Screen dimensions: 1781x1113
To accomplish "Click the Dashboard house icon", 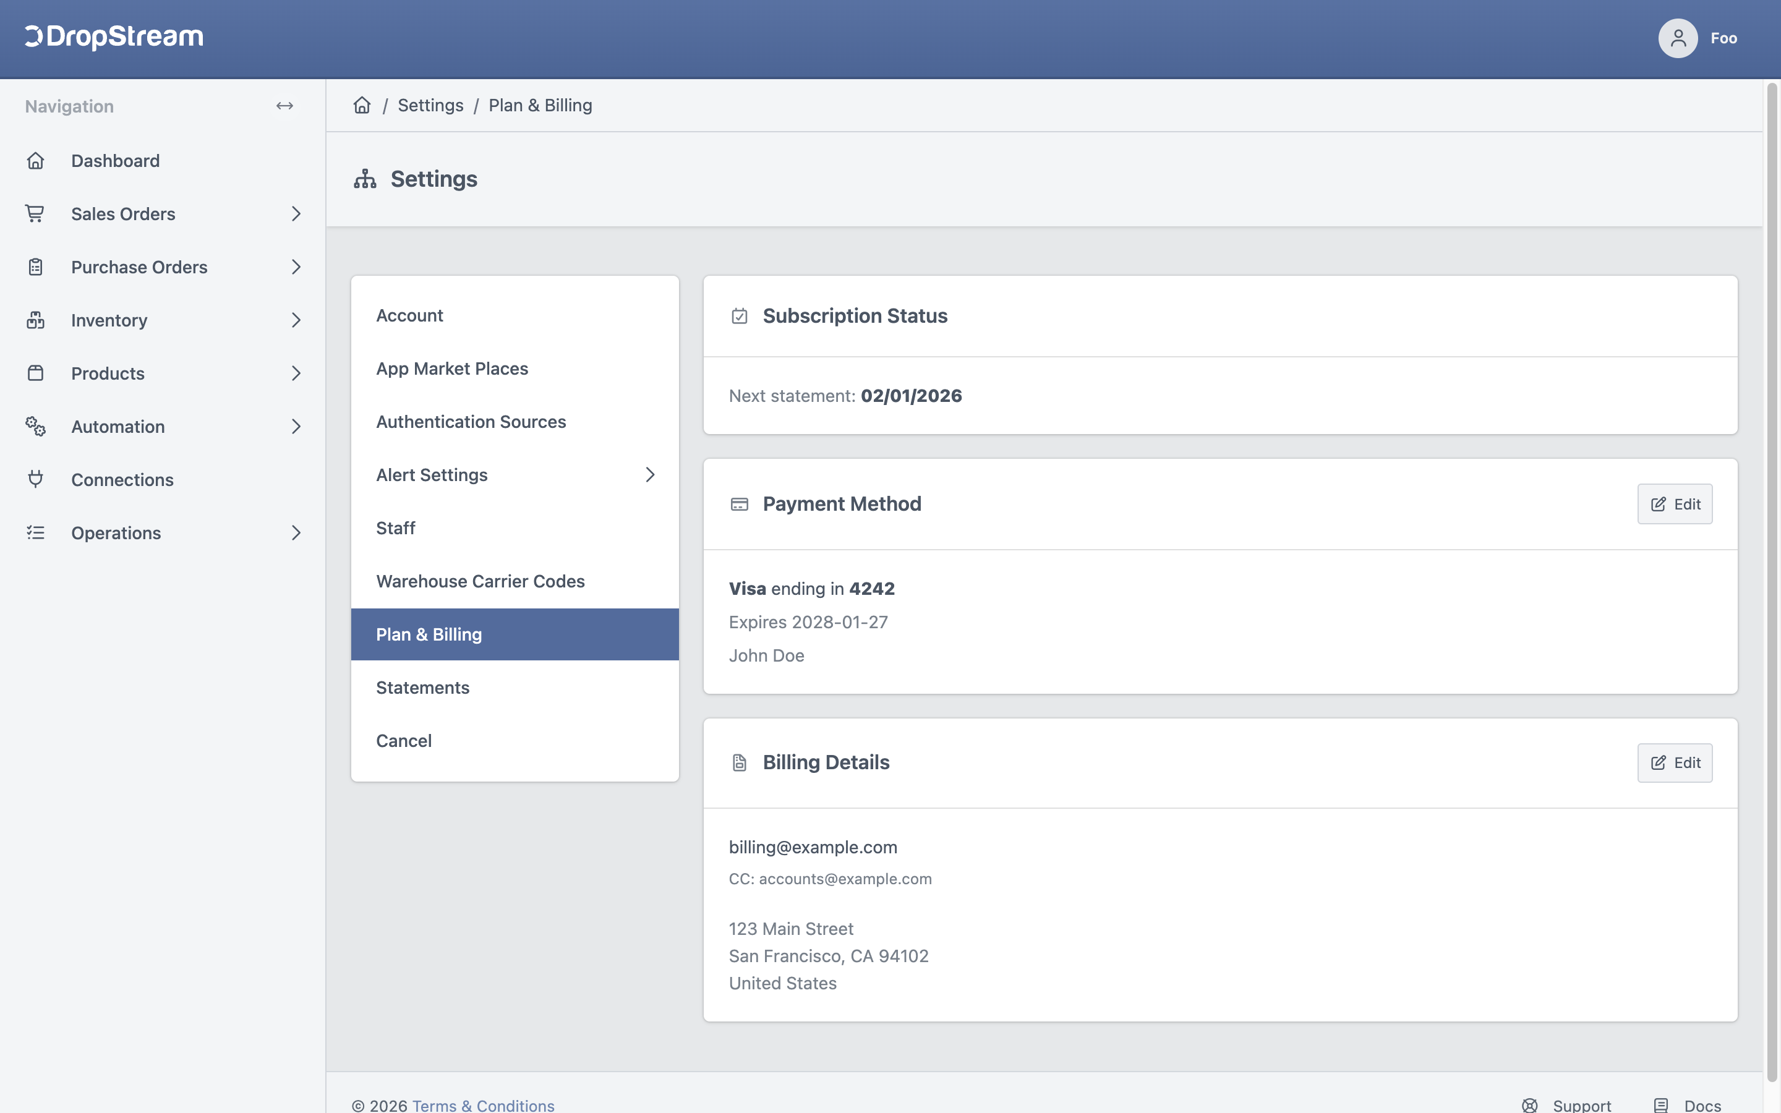I will click(35, 161).
